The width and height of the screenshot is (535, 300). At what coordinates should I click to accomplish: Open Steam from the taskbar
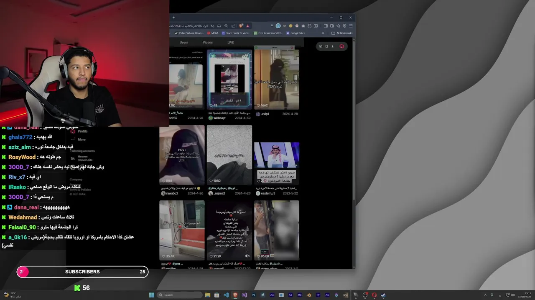(x=383, y=295)
